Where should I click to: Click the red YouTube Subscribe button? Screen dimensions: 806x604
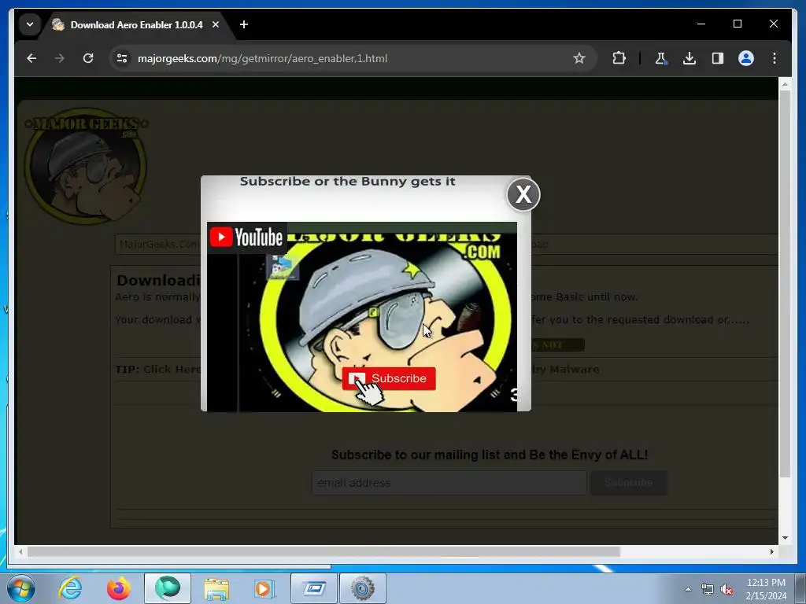(389, 378)
